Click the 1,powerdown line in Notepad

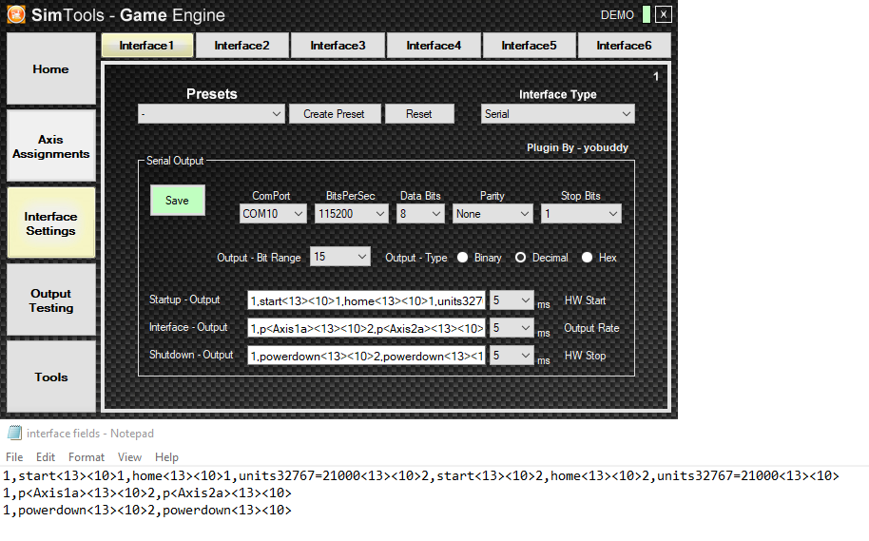point(147,510)
